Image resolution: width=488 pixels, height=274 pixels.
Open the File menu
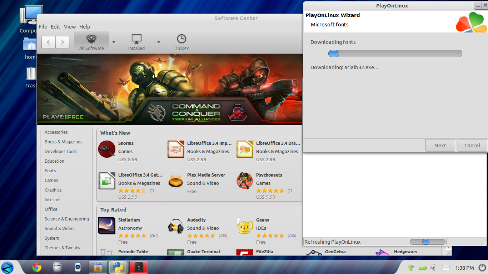click(43, 27)
